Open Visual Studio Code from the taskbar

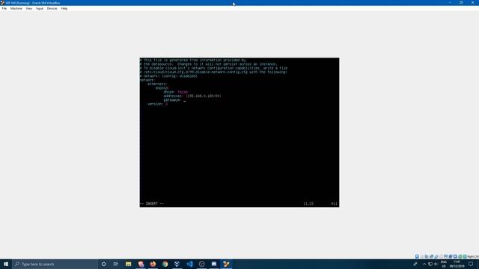189,264
